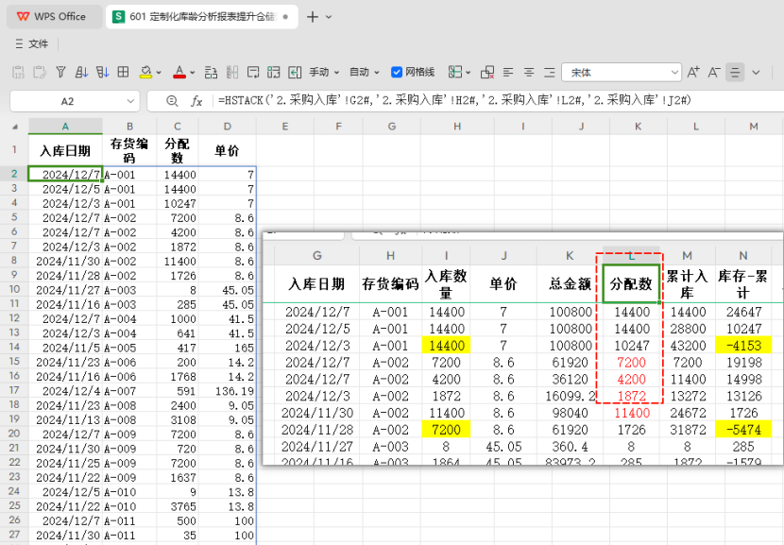This screenshot has width=784, height=545.
Task: Sort ascending using the toolbar icon
Action: click(81, 72)
